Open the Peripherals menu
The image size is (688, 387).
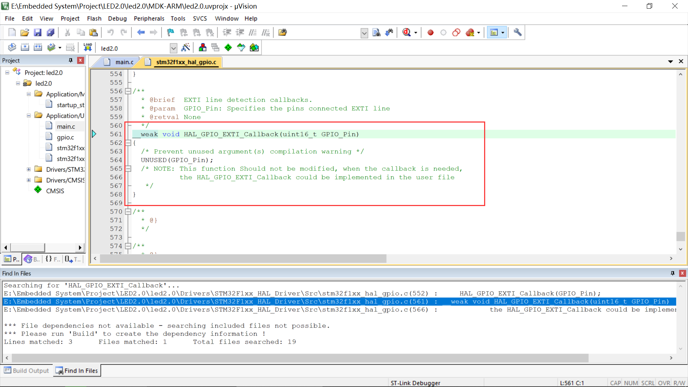coord(149,18)
